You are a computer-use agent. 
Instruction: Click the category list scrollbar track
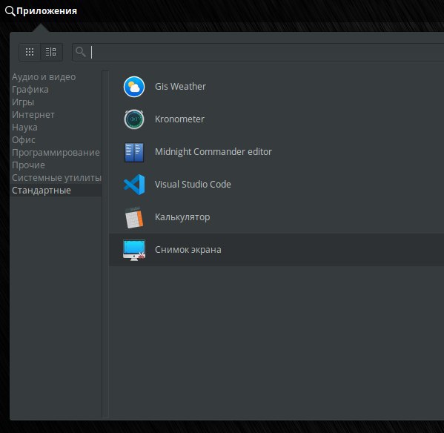105,245
